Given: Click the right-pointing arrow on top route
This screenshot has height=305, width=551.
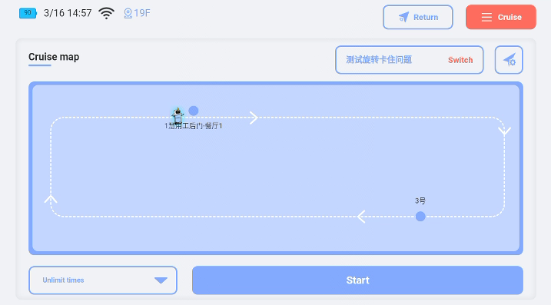Looking at the screenshot, I should point(254,118).
